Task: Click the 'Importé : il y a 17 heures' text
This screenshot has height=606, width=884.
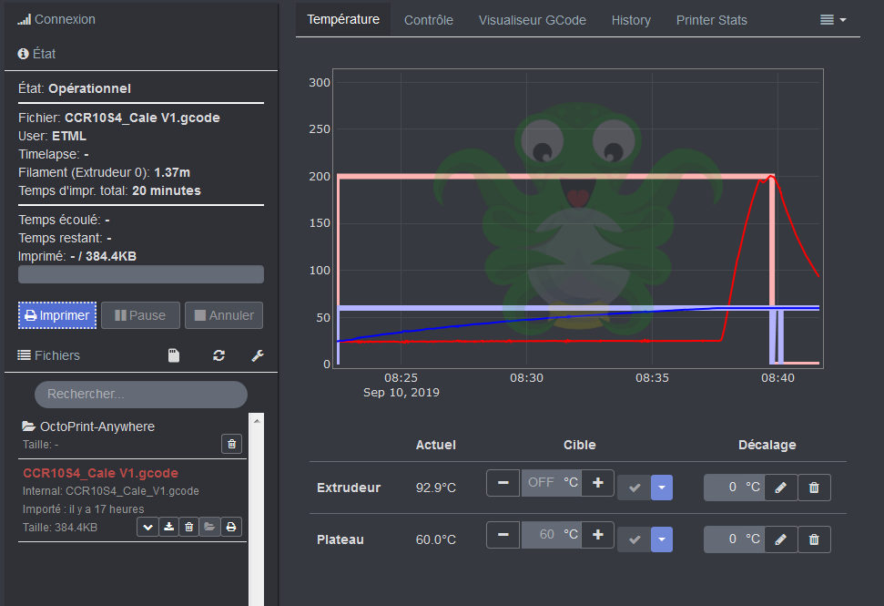Action: 84,509
